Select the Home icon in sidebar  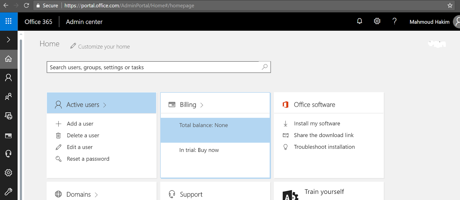coord(9,59)
